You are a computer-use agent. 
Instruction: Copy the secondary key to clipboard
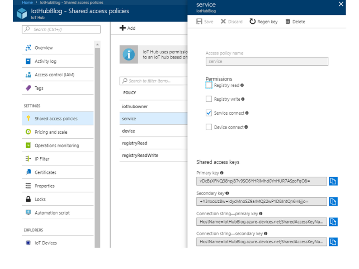click(x=333, y=202)
